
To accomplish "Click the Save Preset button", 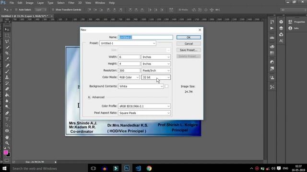I will click(189, 50).
